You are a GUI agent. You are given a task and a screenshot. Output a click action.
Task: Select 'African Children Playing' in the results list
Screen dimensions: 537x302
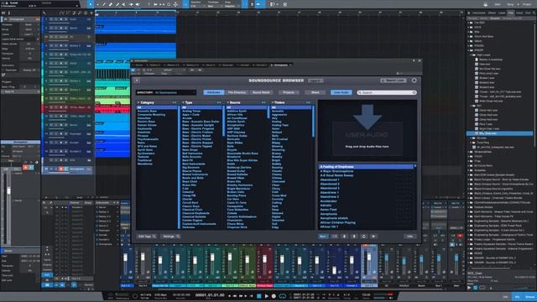tap(337, 222)
